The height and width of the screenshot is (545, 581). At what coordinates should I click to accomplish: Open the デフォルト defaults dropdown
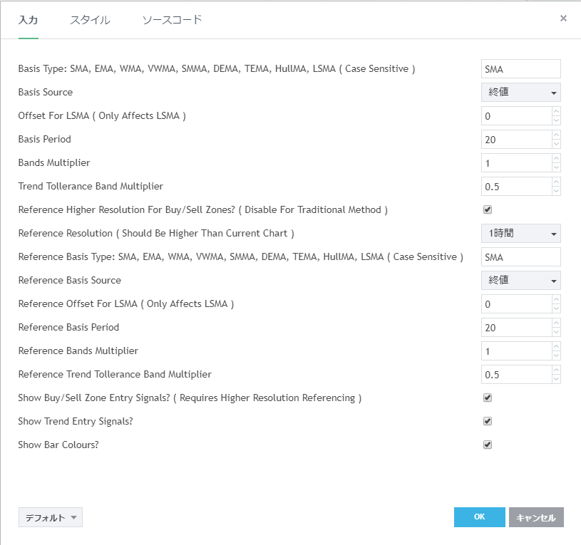[x=51, y=518]
